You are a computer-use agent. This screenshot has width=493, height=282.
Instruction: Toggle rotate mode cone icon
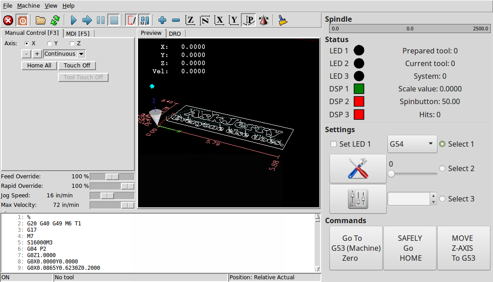point(263,20)
